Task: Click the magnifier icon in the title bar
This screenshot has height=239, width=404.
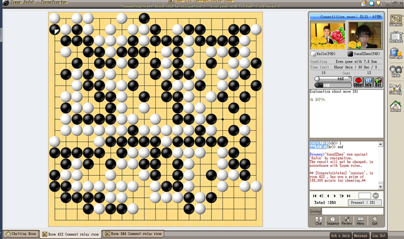Action: pyautogui.click(x=372, y=3)
